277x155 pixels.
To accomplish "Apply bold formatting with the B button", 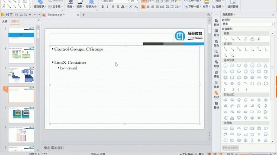I will [x=103, y=7].
